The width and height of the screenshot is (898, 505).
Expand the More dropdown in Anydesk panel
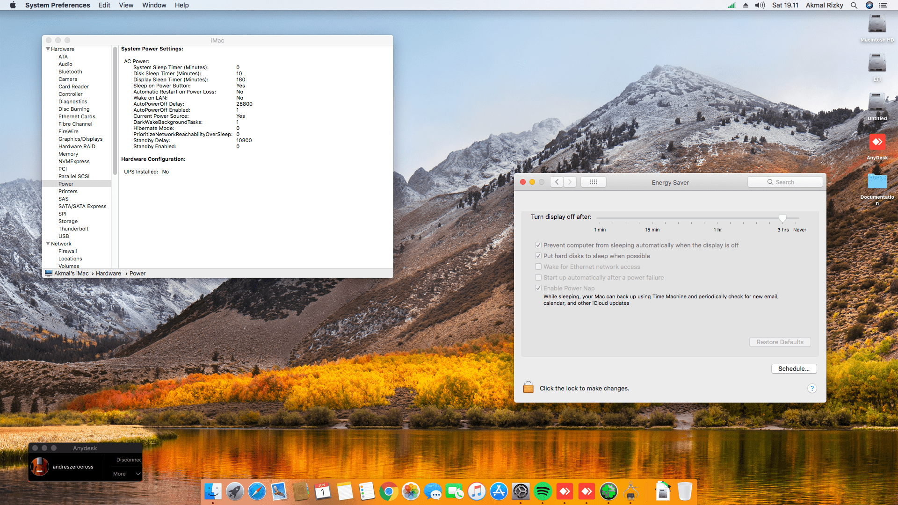[x=126, y=474]
